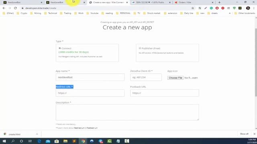257x144 pixels.
Task: Click the pencil extension icon
Action: click(206, 8)
